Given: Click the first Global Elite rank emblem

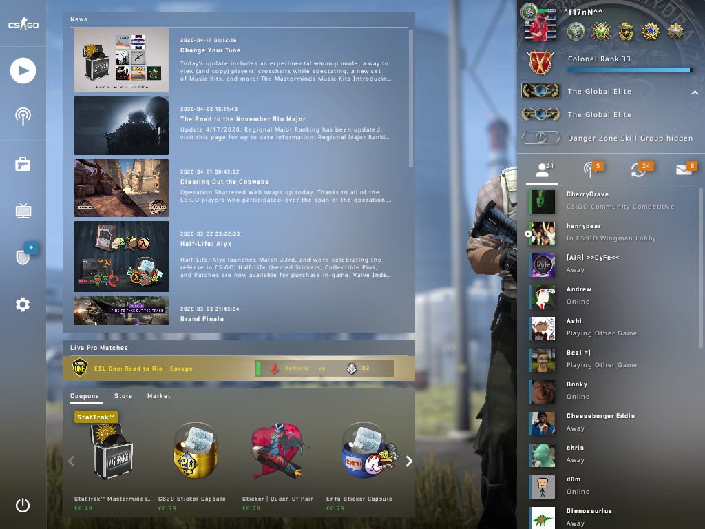Looking at the screenshot, I should [x=541, y=91].
